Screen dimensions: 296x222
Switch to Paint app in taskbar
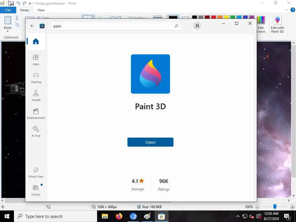tap(147, 216)
